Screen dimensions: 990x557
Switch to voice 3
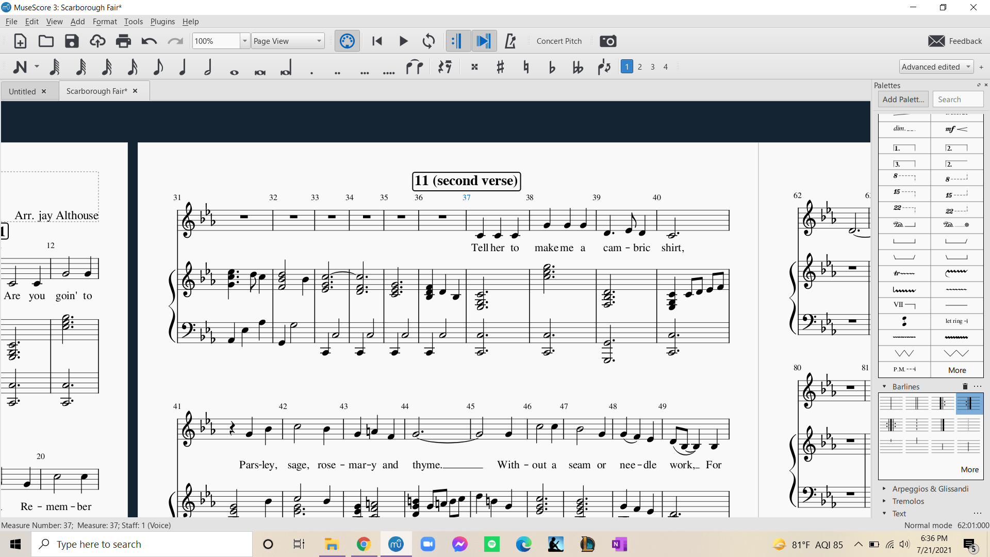[x=653, y=67]
